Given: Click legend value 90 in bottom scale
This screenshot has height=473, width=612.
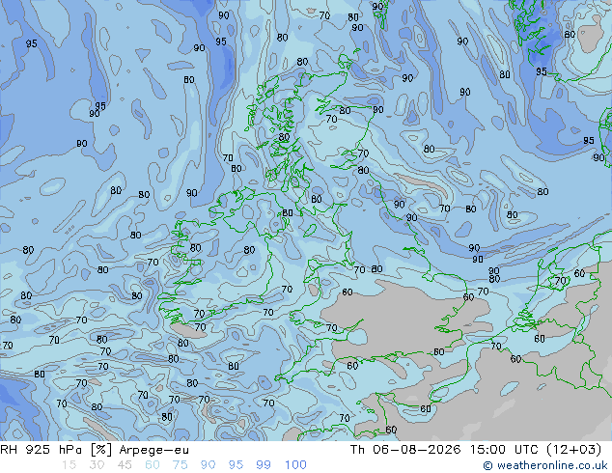Looking at the screenshot, I should [x=208, y=465].
